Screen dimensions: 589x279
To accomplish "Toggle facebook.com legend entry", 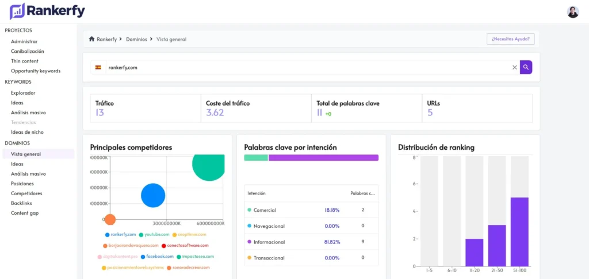I will [158, 257].
